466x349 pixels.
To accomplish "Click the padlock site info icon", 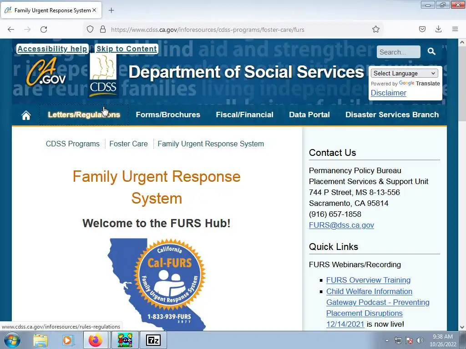I will pos(103,29).
